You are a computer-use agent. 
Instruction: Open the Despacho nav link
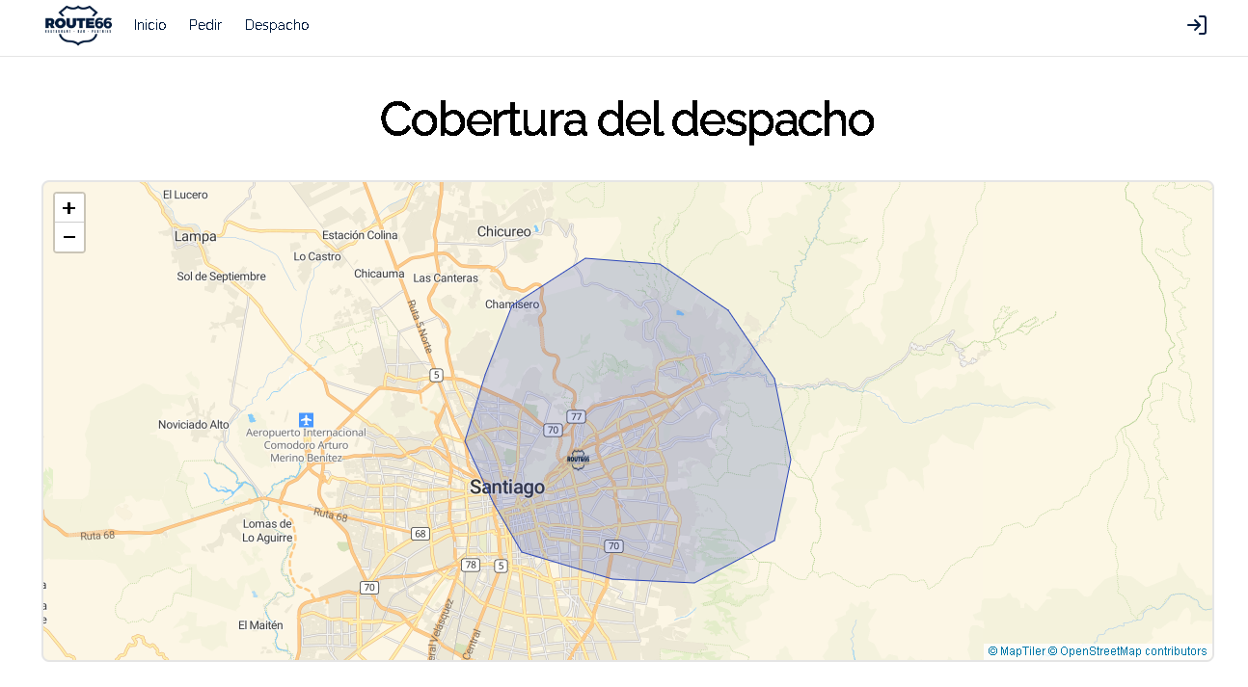coord(277,25)
